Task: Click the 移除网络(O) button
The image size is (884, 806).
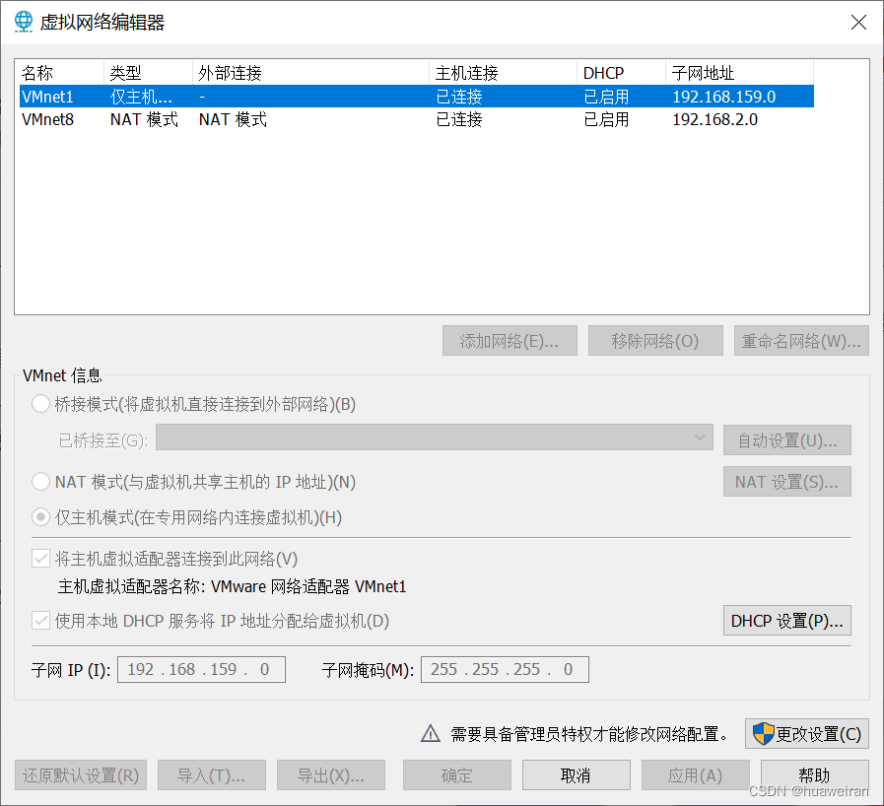Action: [655, 341]
